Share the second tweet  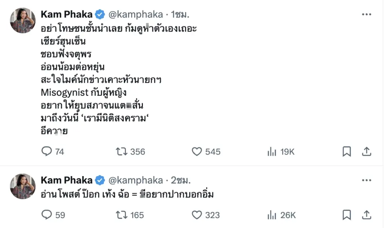click(367, 215)
